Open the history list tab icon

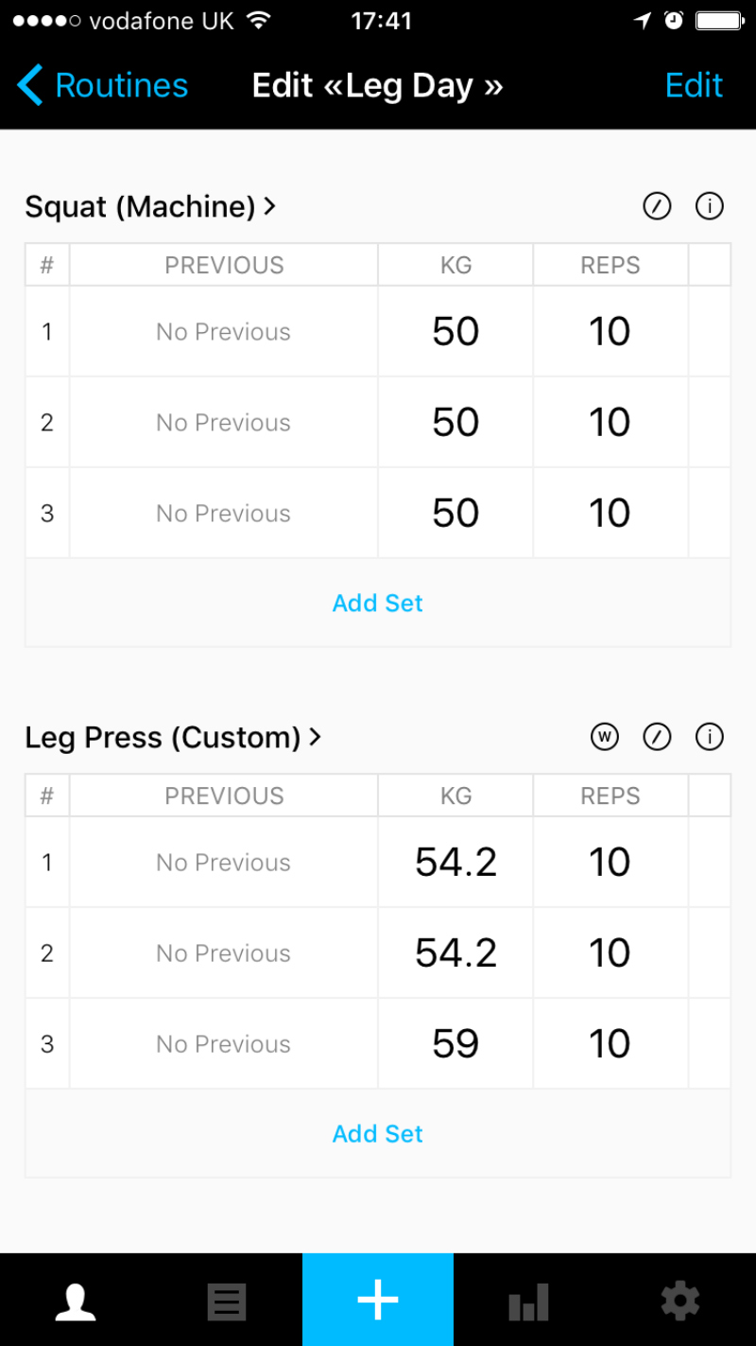(x=227, y=1302)
